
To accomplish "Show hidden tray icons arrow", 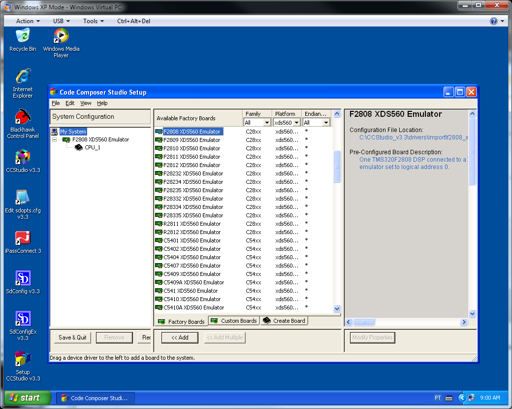I will pos(462,398).
